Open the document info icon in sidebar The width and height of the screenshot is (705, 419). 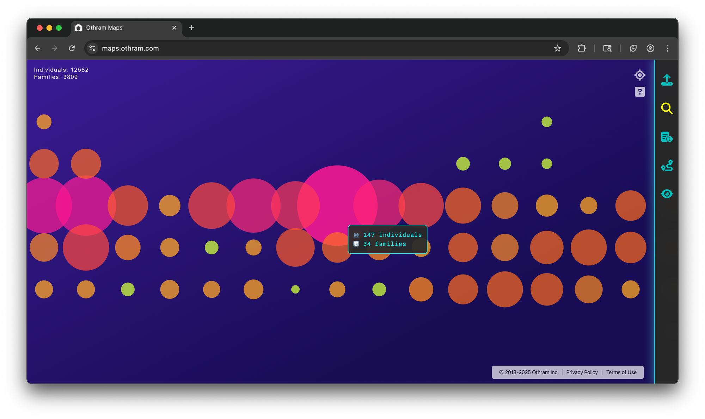tap(667, 137)
